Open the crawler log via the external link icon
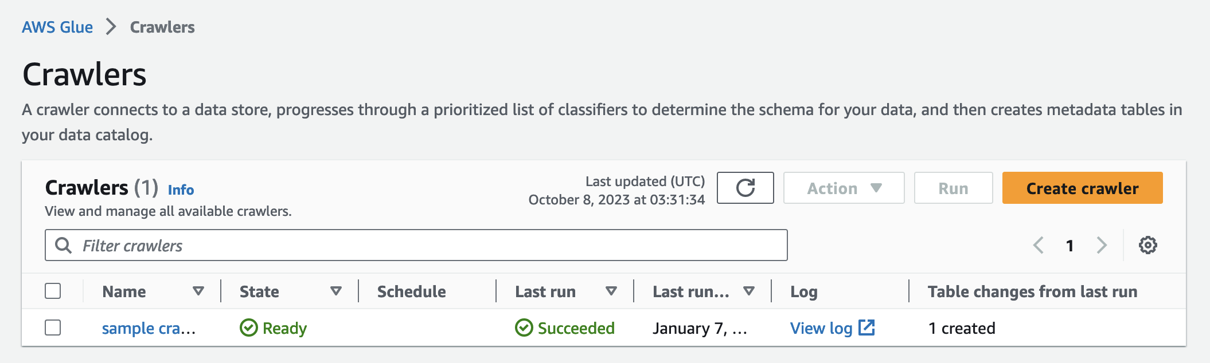1210x363 pixels. [866, 328]
